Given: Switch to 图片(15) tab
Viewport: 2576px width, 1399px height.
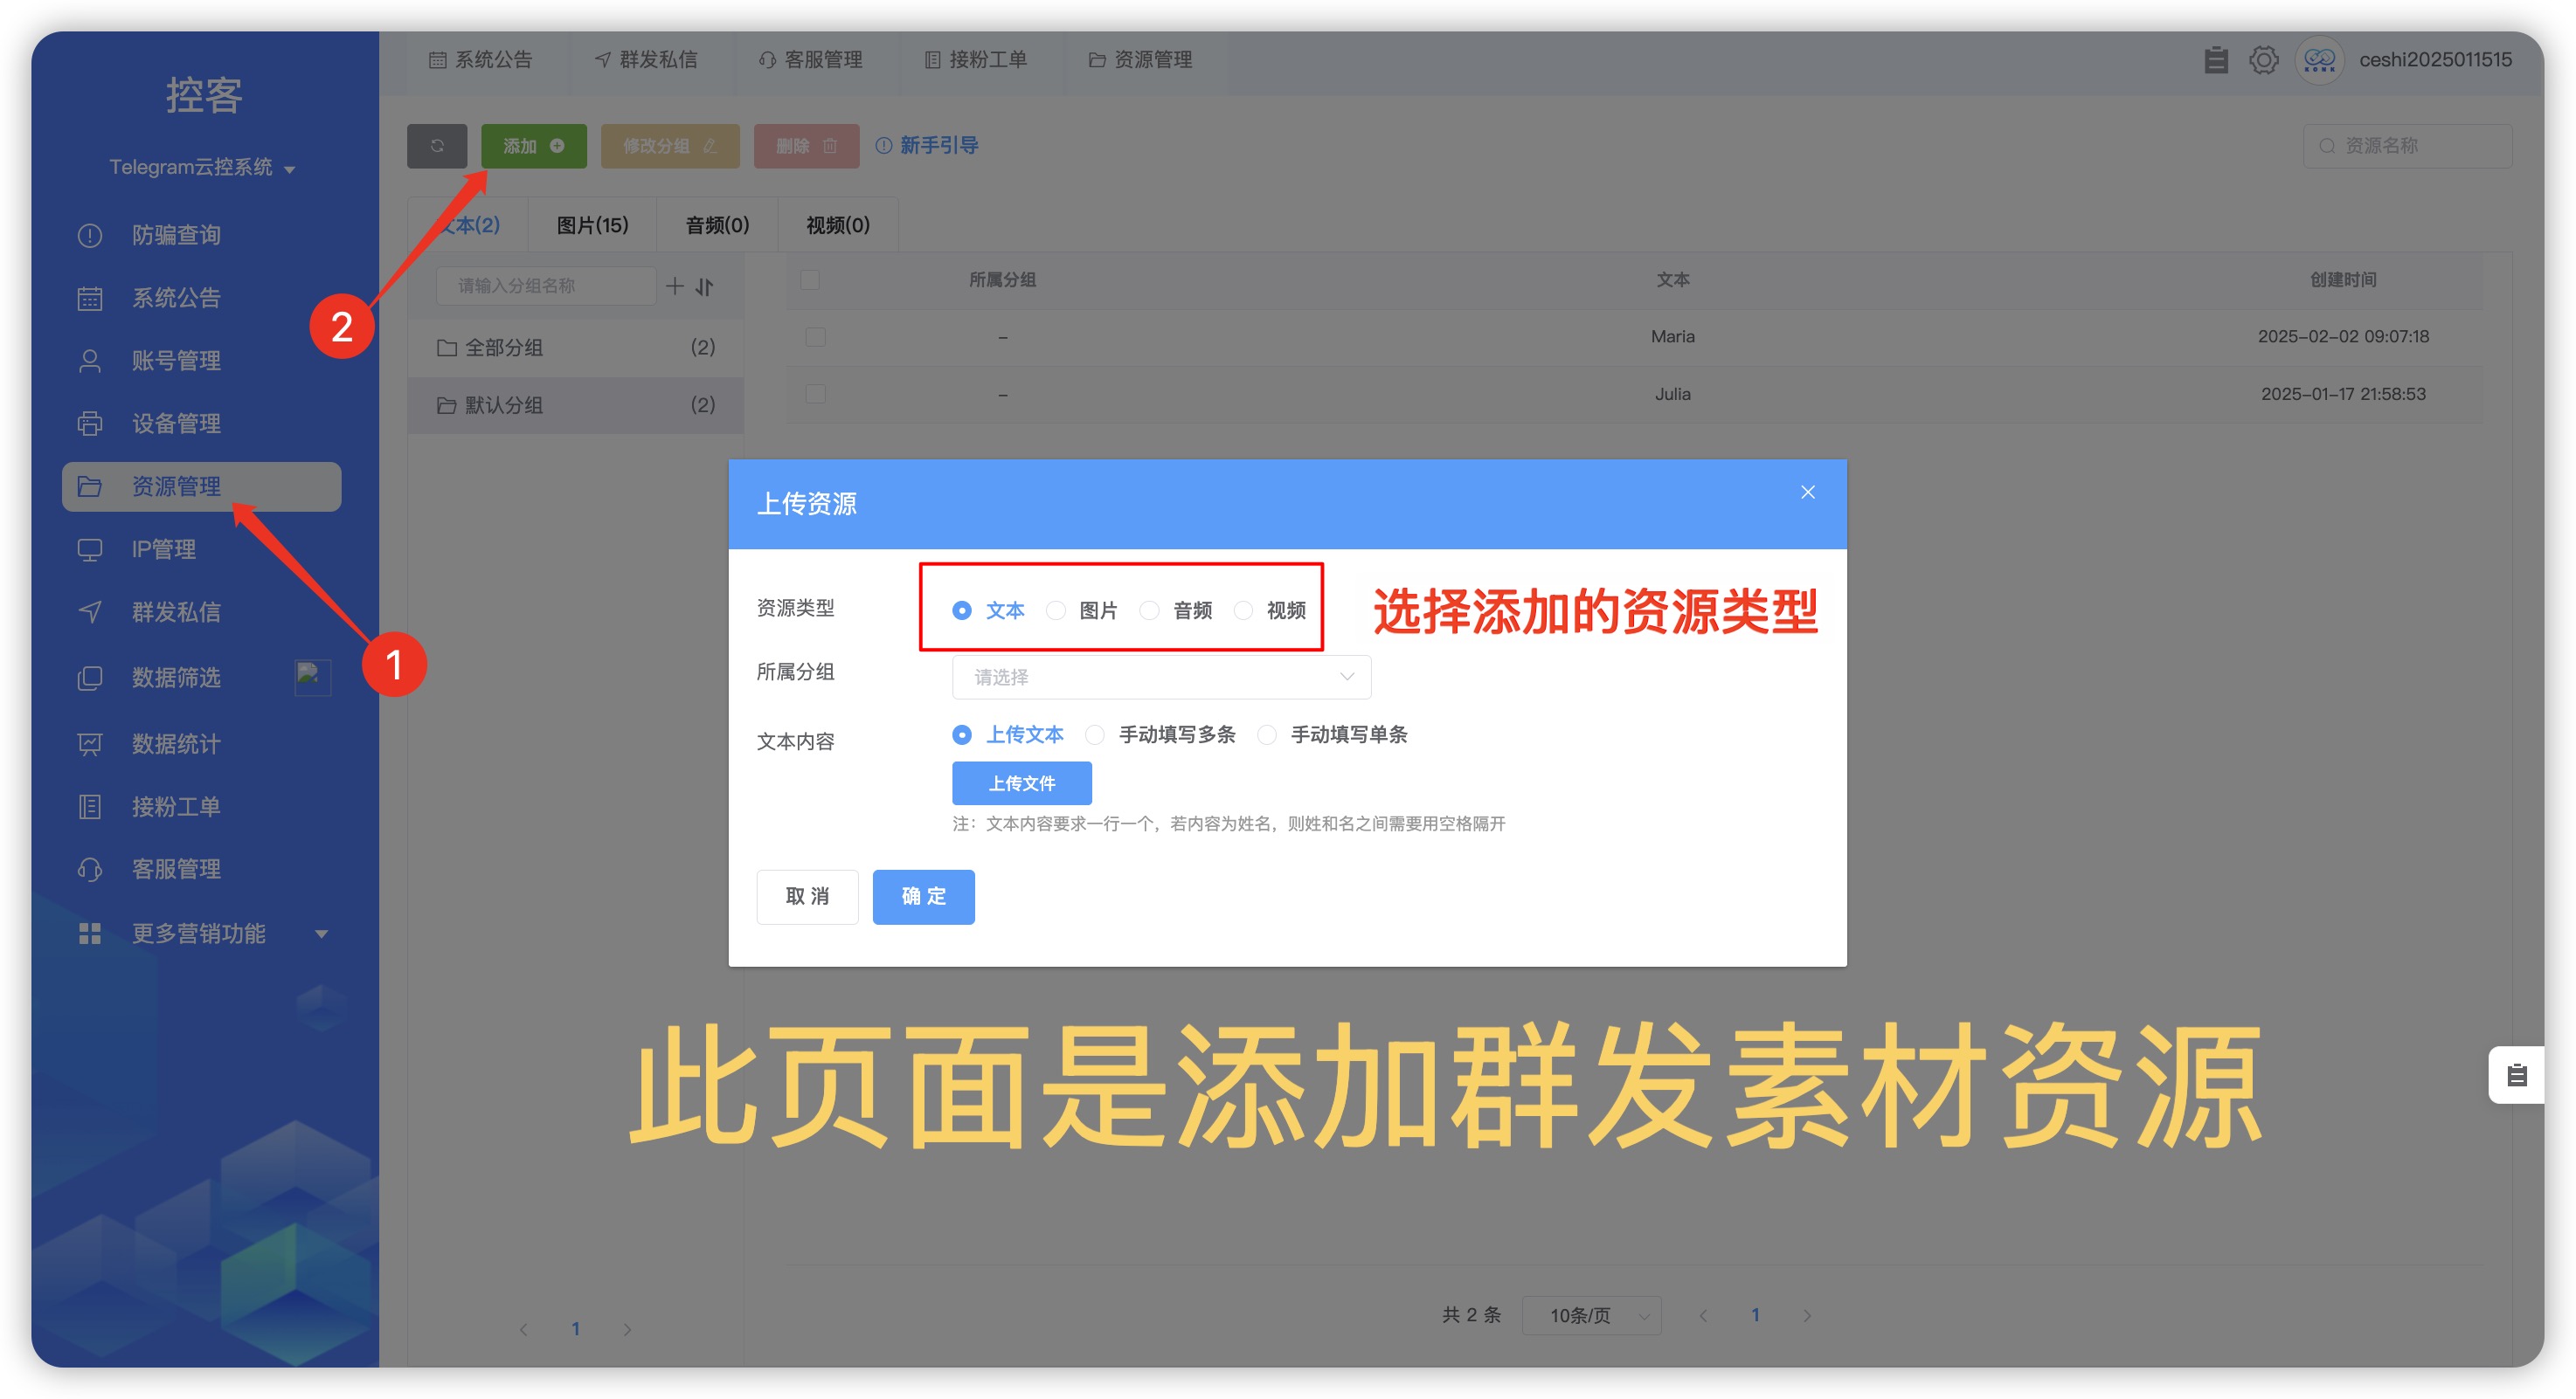Looking at the screenshot, I should (592, 224).
